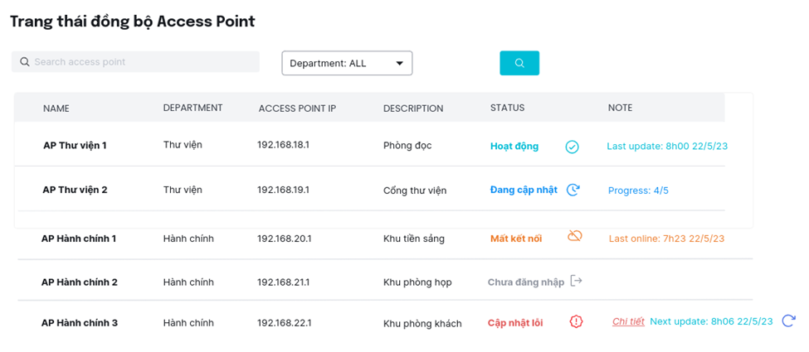Focus the Search access point field

pos(135,62)
